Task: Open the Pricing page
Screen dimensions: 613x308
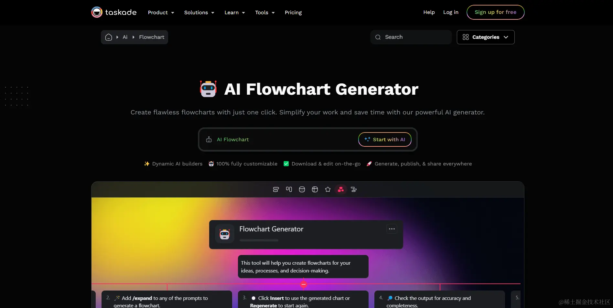Action: [293, 13]
